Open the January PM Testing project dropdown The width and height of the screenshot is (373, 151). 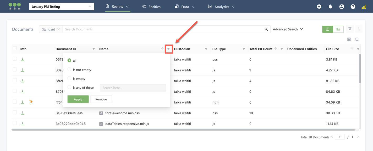[x=62, y=7]
